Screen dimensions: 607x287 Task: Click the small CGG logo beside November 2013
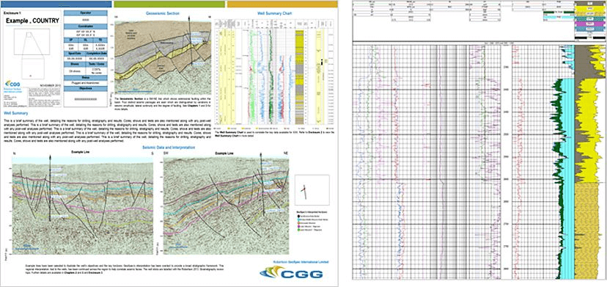tap(13, 84)
